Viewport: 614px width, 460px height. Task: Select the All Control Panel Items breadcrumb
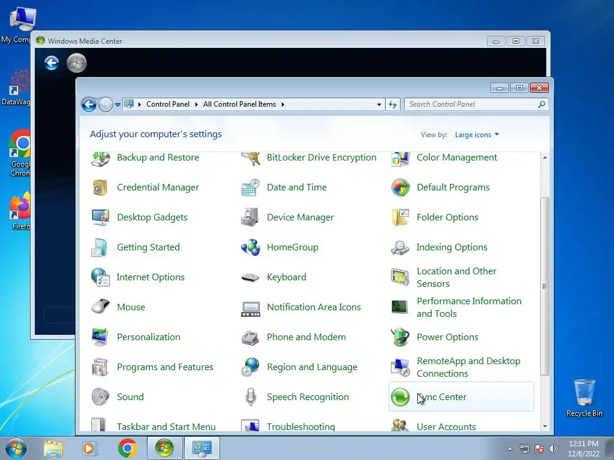(x=239, y=104)
